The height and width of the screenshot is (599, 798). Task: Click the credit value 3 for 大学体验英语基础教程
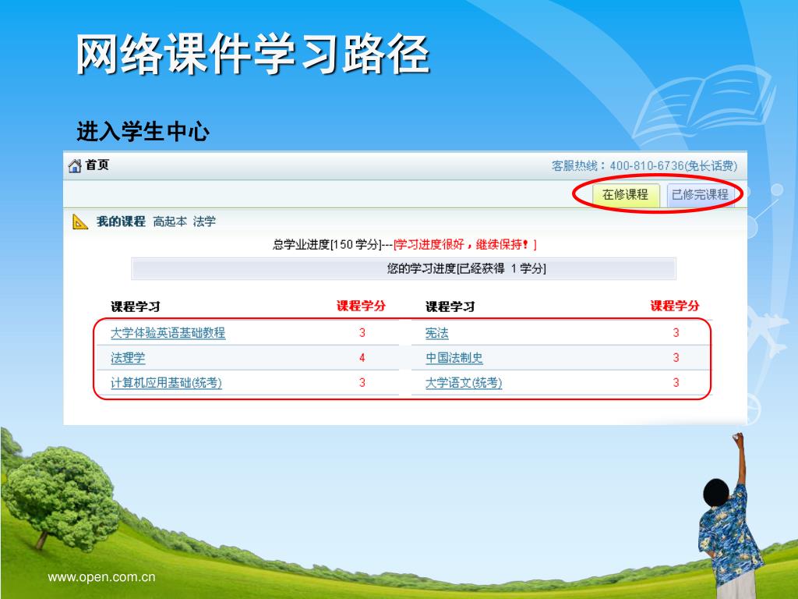pyautogui.click(x=362, y=332)
